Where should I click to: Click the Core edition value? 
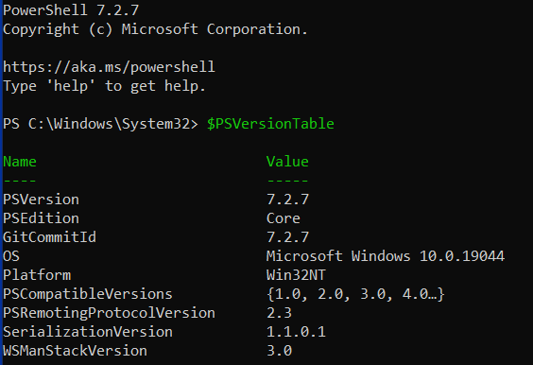284,218
